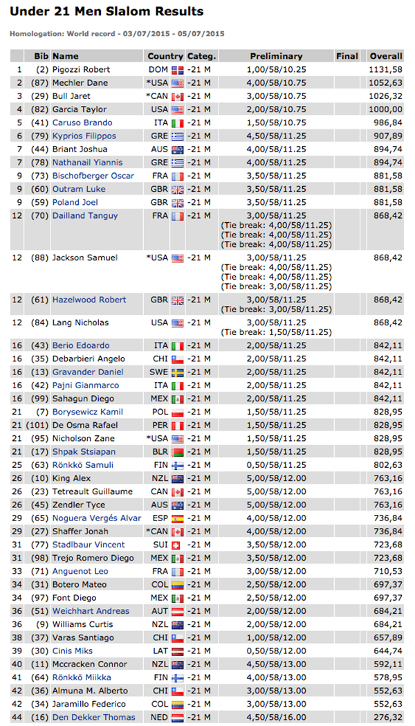The image size is (415, 726).
Task: Click the Greek flag in Kyprios Filippos row
Action: click(x=177, y=136)
